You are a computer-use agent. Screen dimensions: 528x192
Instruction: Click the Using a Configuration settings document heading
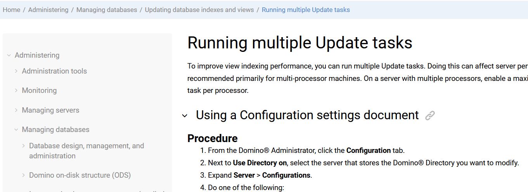[307, 115]
